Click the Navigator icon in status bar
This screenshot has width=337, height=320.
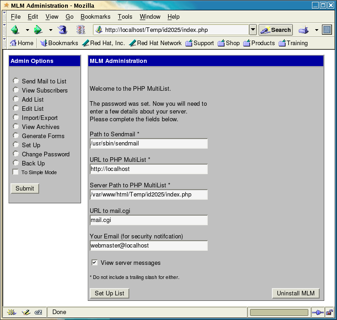(x=11, y=312)
